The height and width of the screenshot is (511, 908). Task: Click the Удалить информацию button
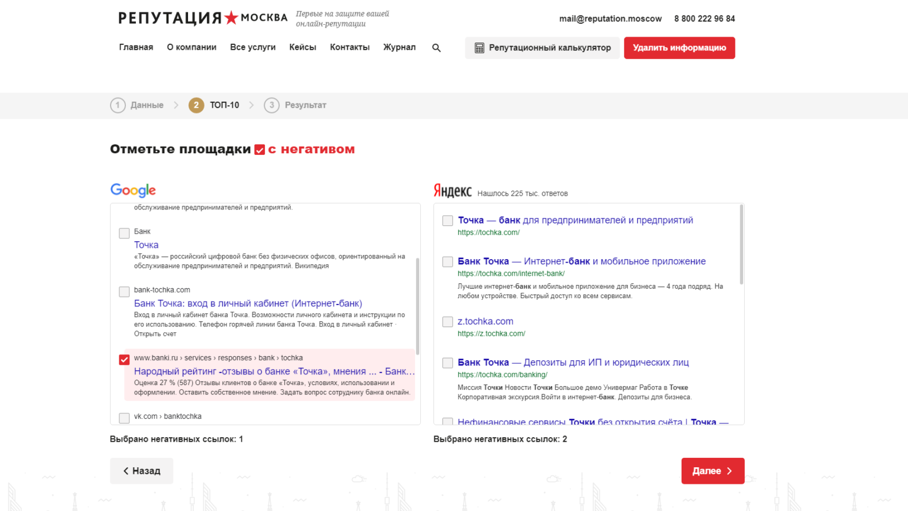pyautogui.click(x=680, y=48)
